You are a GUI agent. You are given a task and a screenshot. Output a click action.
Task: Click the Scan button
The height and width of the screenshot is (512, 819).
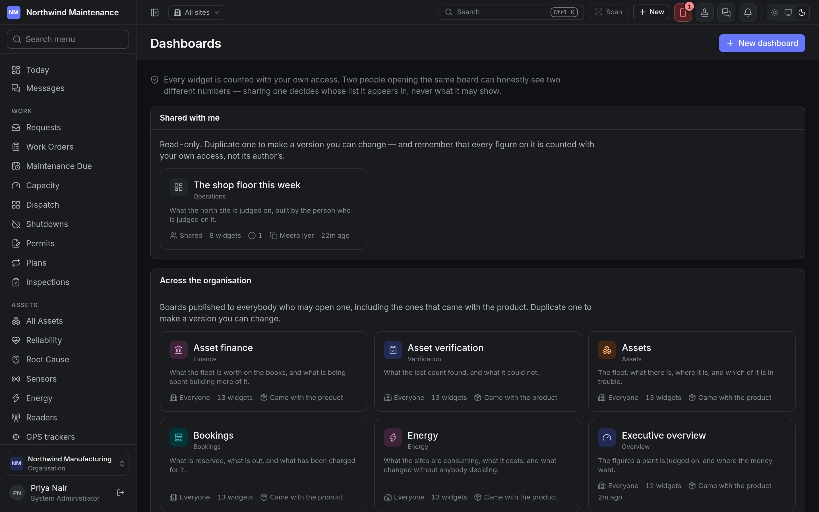click(609, 12)
